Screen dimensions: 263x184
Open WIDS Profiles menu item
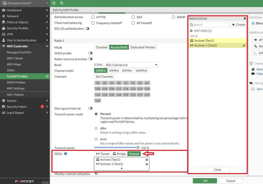click(x=25, y=83)
